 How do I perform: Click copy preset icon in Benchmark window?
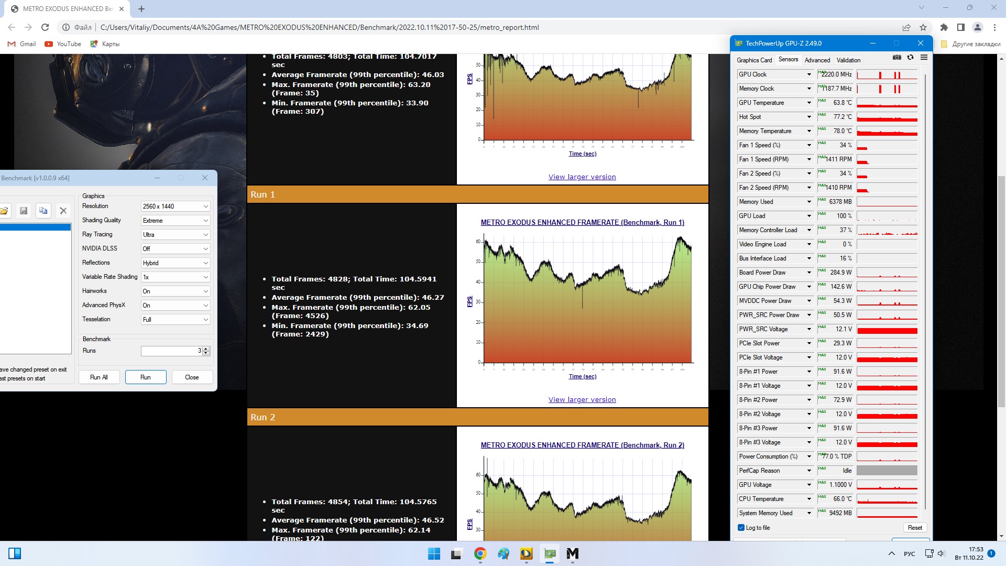[43, 211]
